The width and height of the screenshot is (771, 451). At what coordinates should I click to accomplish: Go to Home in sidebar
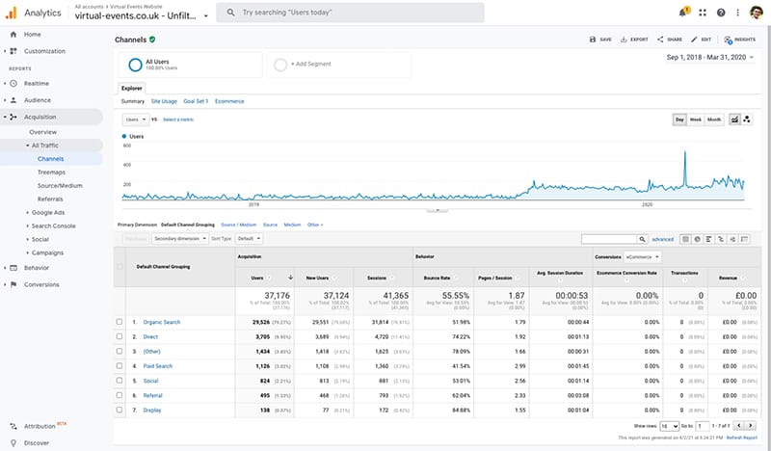point(32,35)
